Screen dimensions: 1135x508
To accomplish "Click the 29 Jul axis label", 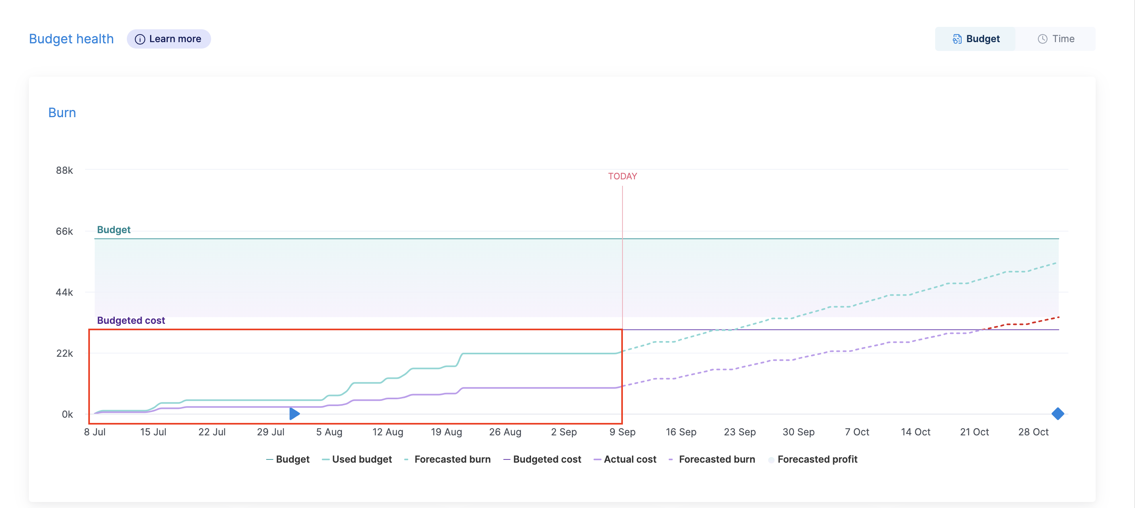I will tap(271, 432).
